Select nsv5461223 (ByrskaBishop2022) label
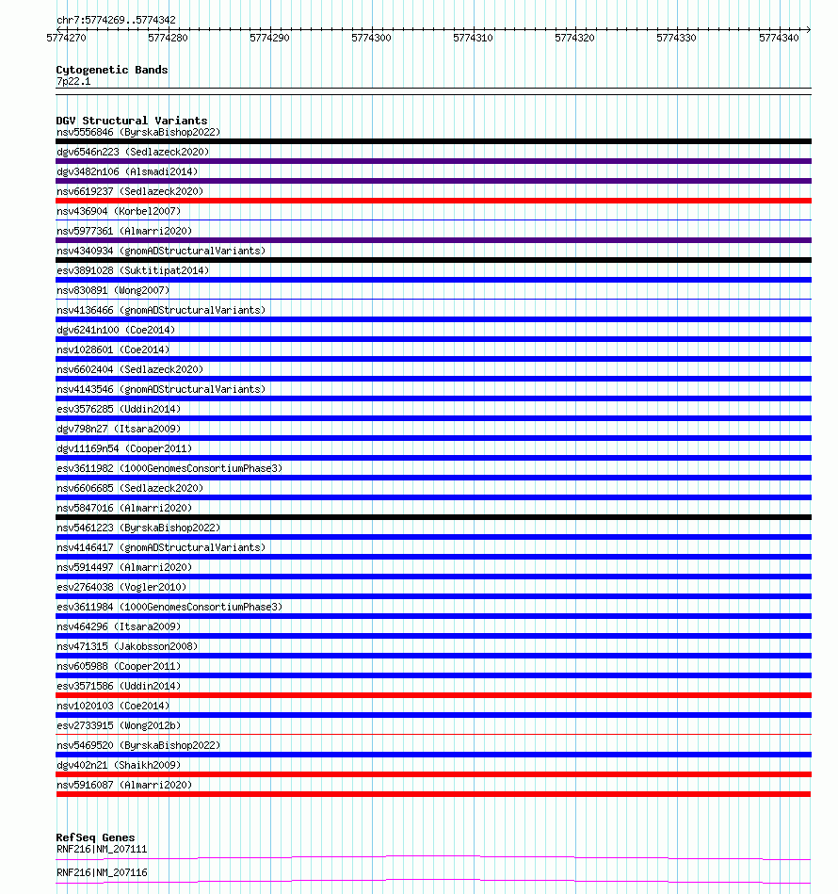This screenshot has width=838, height=894. 138,528
